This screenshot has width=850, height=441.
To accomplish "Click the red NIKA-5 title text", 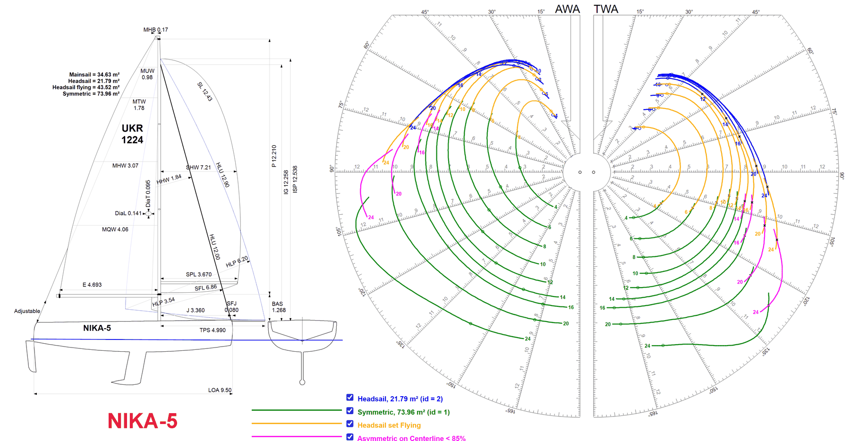I will coord(143,421).
